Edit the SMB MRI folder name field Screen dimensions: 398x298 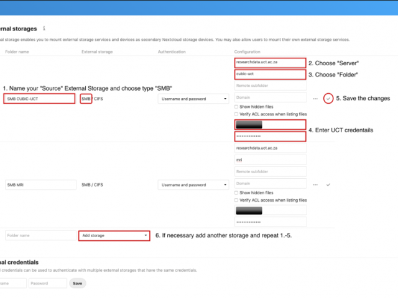[x=40, y=185]
